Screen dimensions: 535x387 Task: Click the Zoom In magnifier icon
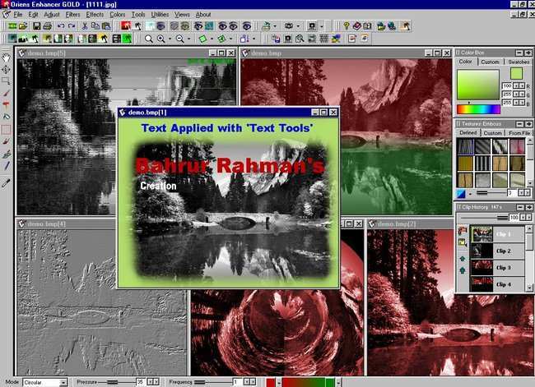[x=160, y=39]
